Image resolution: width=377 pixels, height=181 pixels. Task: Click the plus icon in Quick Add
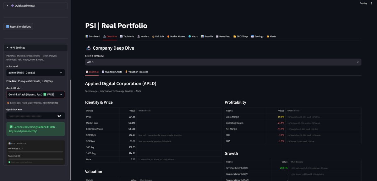[13, 6]
